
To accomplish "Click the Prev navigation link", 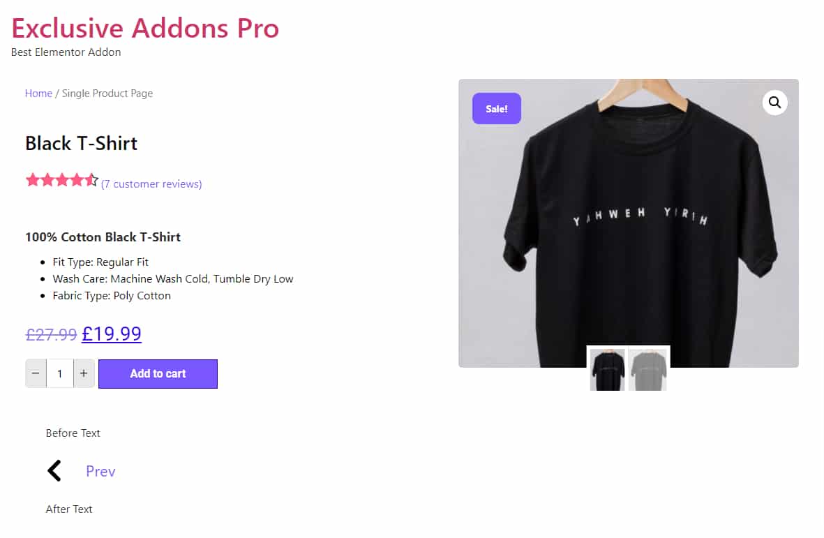I will click(100, 471).
